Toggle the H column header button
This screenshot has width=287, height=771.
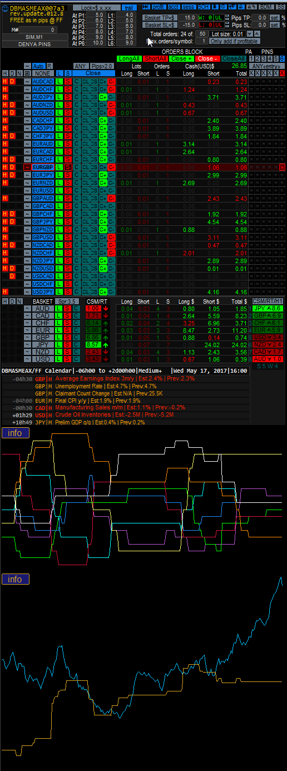pyautogui.click(x=5, y=73)
